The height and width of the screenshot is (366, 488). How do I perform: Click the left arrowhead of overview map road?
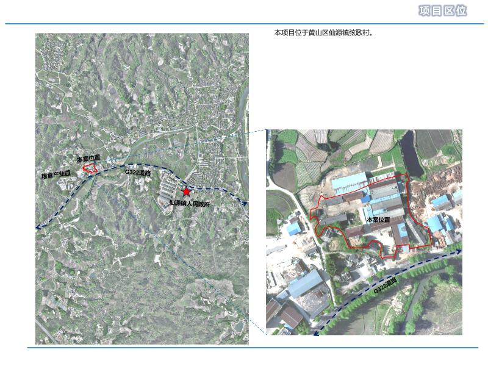pos(39,226)
